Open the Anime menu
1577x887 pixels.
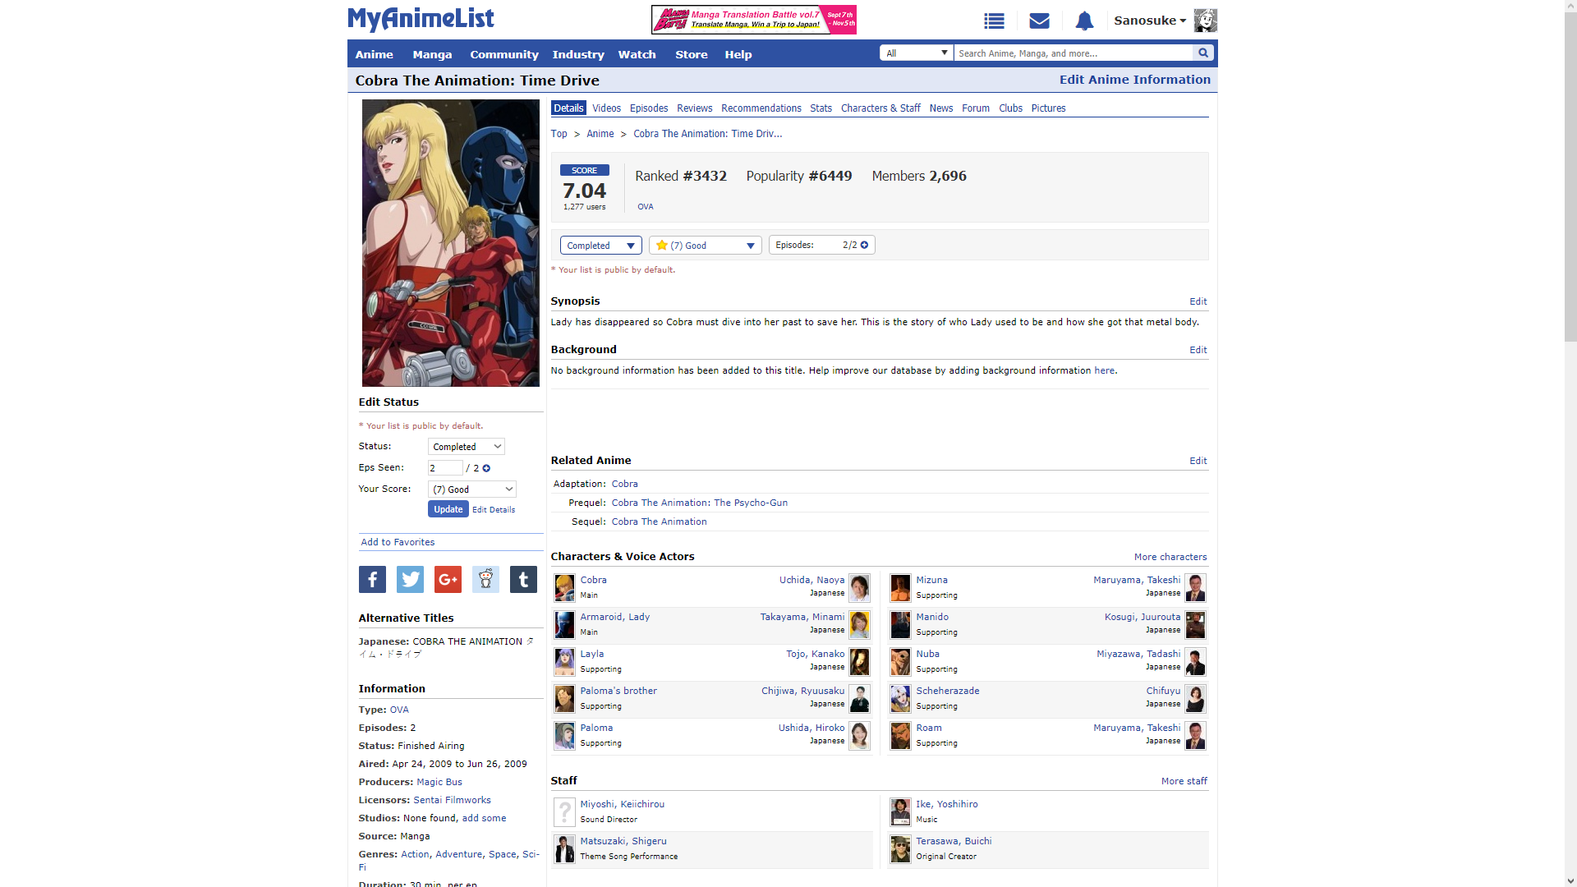(x=375, y=54)
